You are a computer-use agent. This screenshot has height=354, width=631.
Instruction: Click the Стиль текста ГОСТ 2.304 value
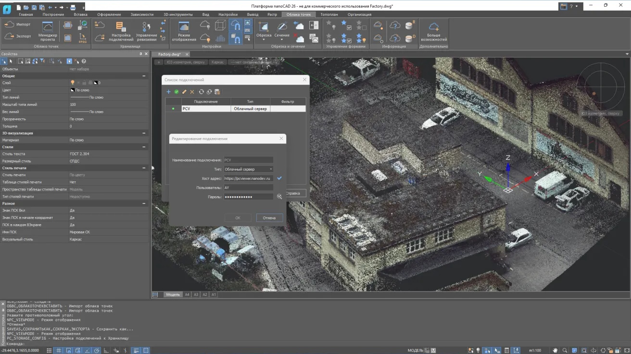pyautogui.click(x=79, y=154)
